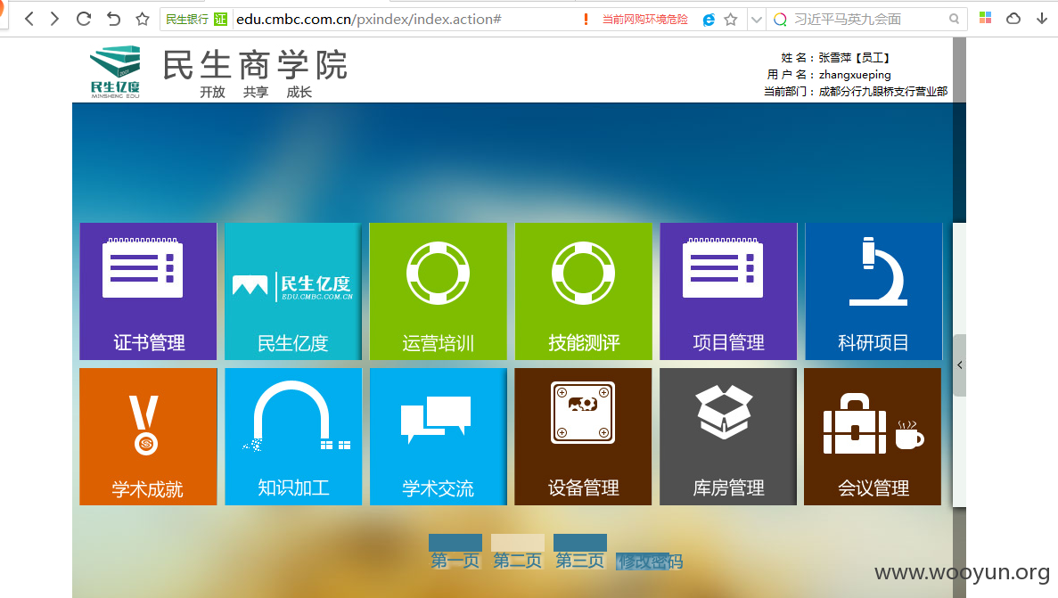The image size is (1058, 598).
Task: Click the username zhangxueping text
Action: [x=855, y=75]
